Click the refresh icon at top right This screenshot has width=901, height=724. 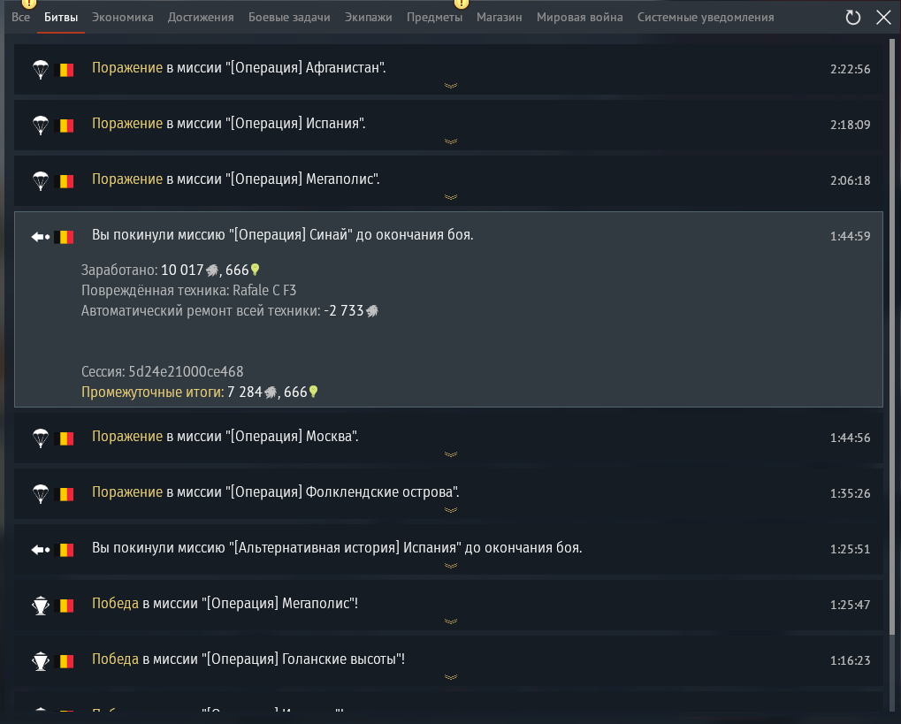pyautogui.click(x=852, y=18)
